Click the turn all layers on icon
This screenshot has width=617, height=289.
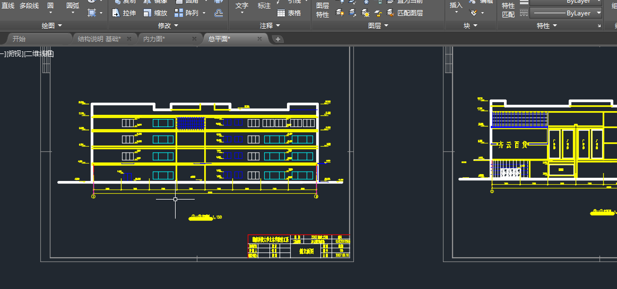[x=340, y=13]
